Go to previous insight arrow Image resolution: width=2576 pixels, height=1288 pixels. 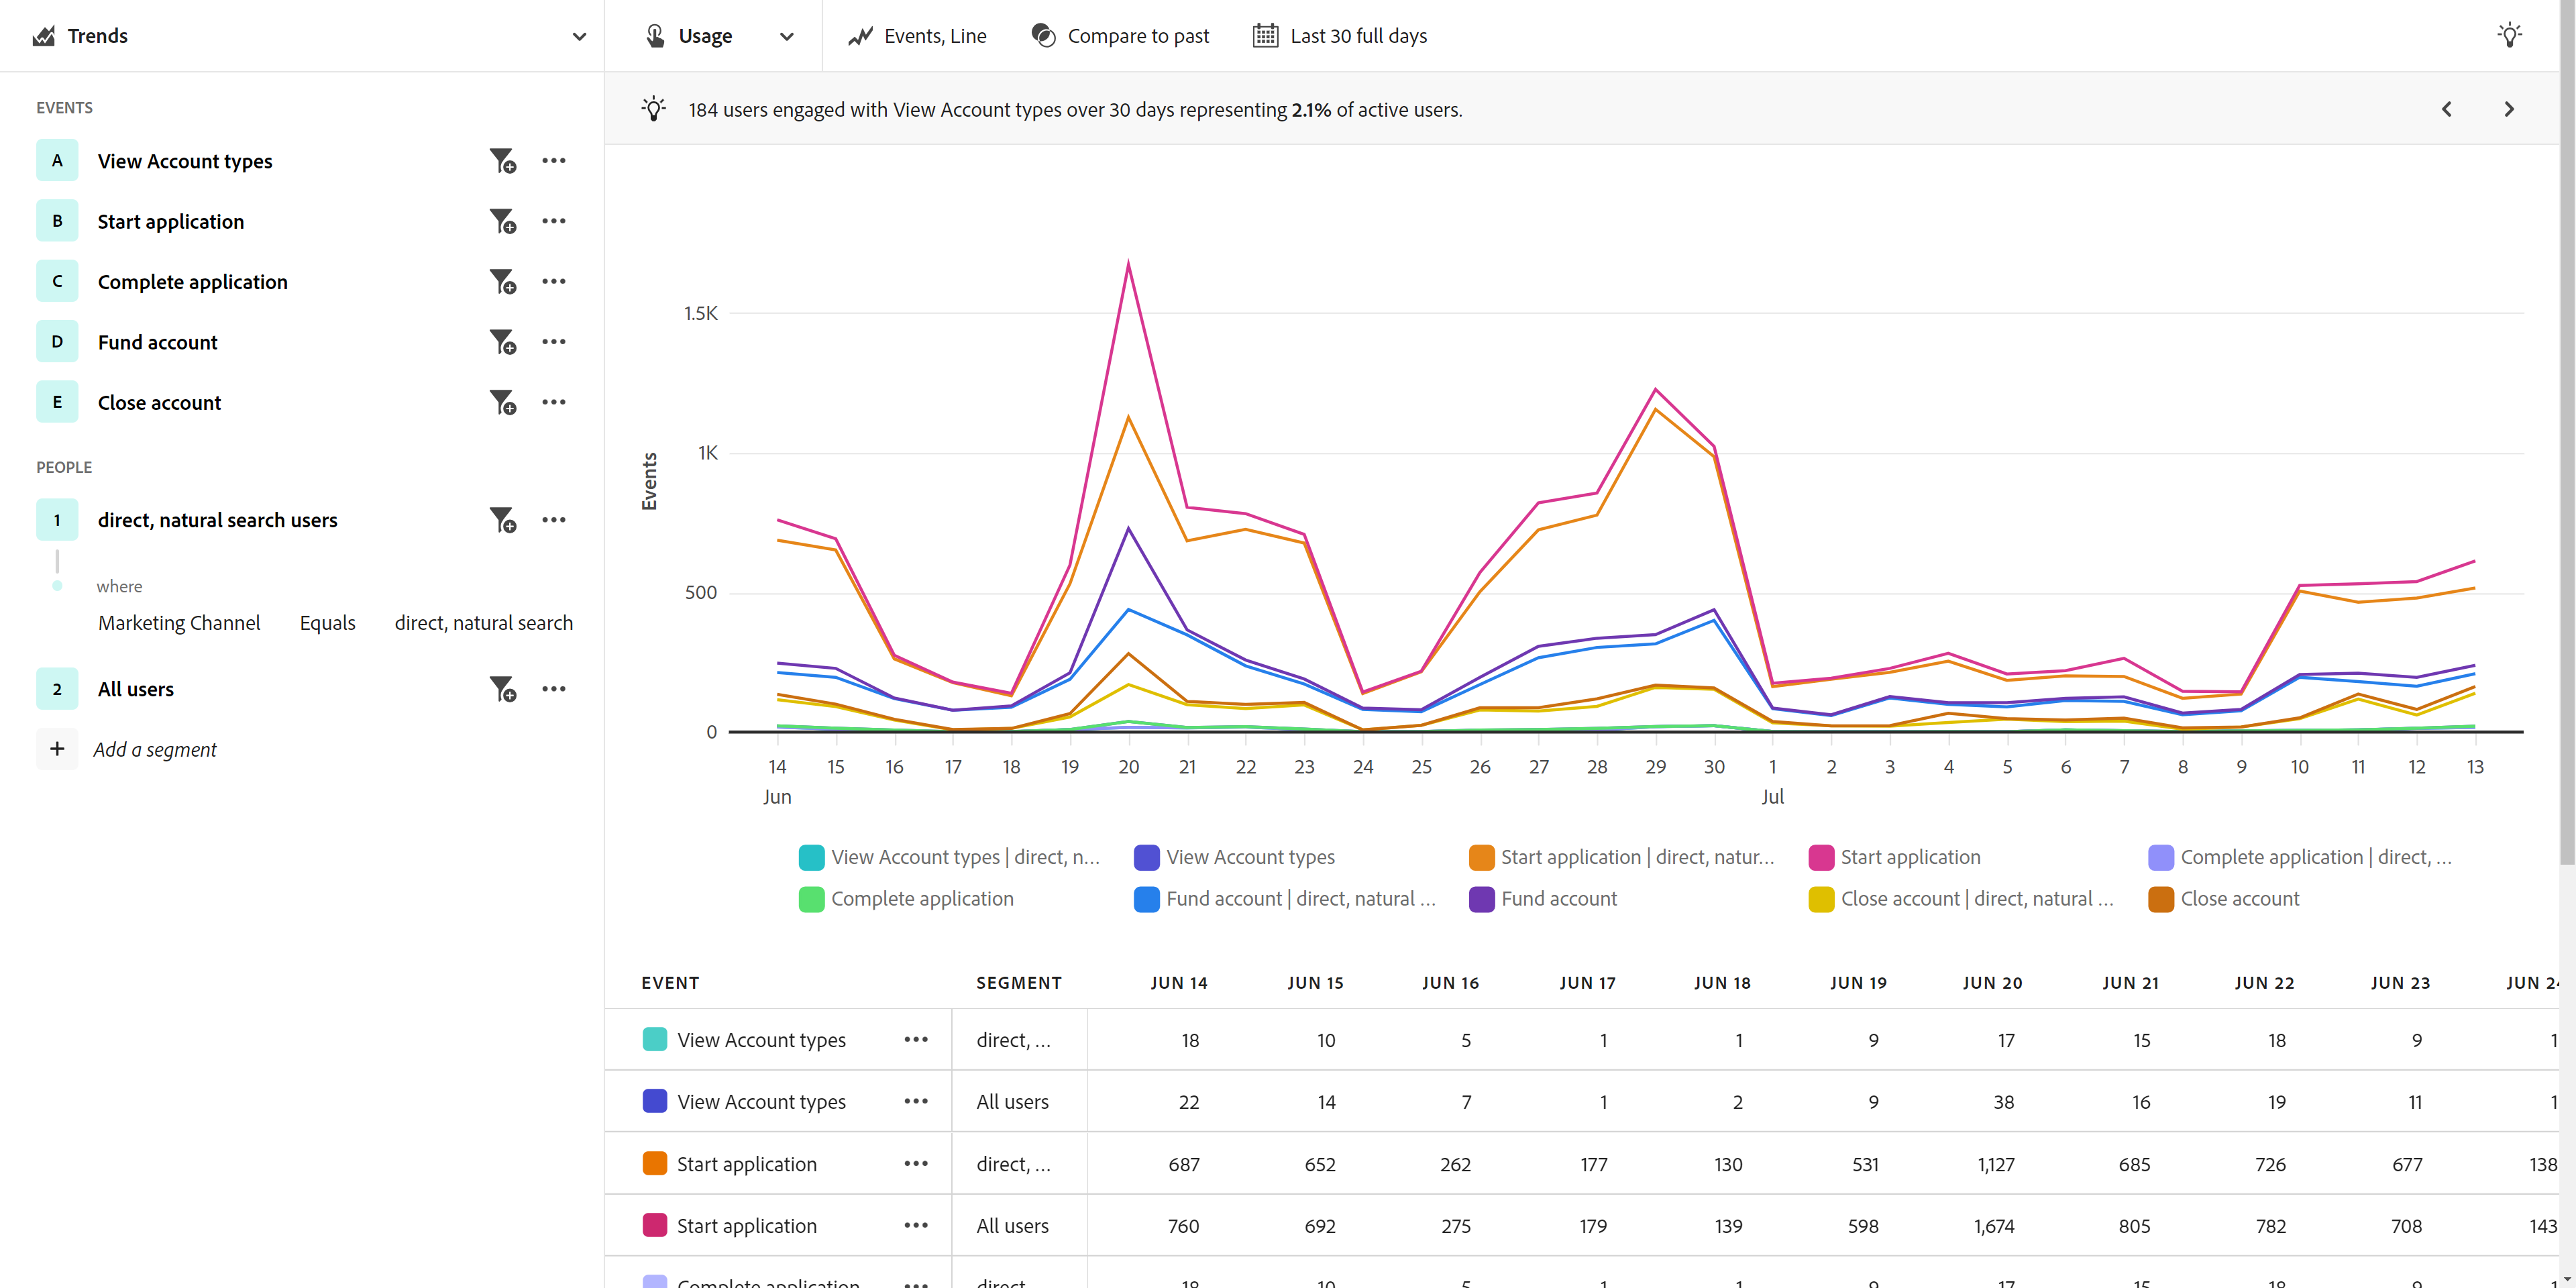(x=2446, y=109)
